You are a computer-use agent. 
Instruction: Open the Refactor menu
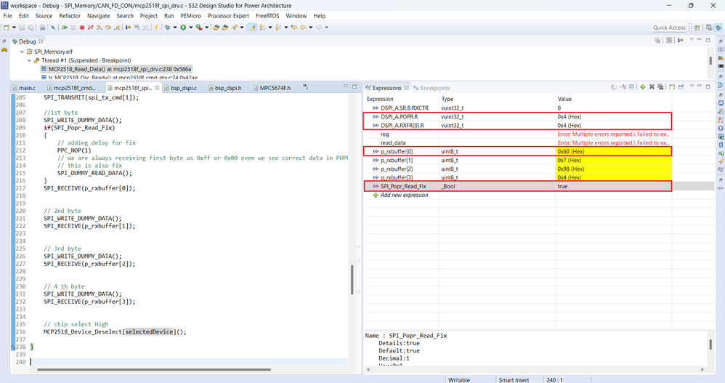[x=70, y=16]
